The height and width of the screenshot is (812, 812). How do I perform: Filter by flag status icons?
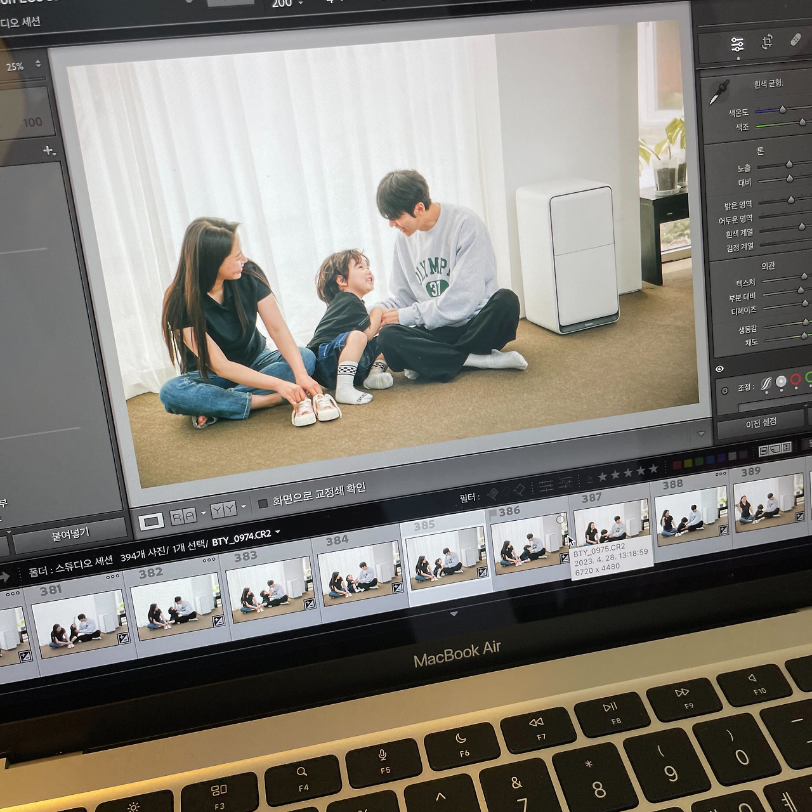[x=506, y=491]
